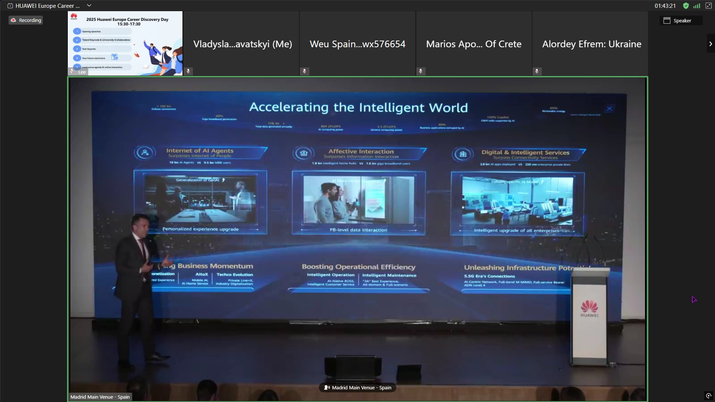
Task: Expand the meeting title dropdown chevron
Action: 89,6
